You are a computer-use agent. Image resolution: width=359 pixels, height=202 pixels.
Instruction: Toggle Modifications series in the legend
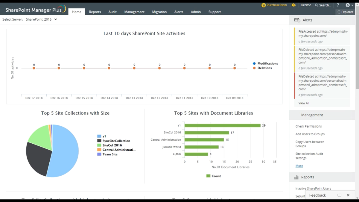[x=265, y=63]
